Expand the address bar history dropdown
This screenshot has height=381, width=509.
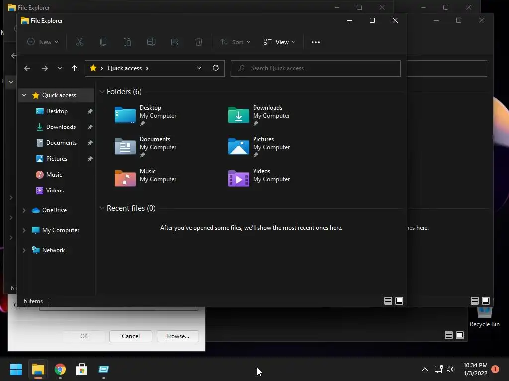click(199, 68)
